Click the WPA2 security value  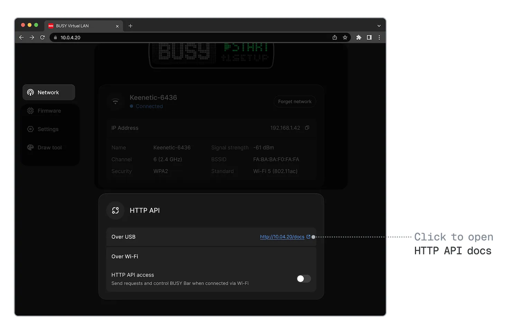(161, 171)
